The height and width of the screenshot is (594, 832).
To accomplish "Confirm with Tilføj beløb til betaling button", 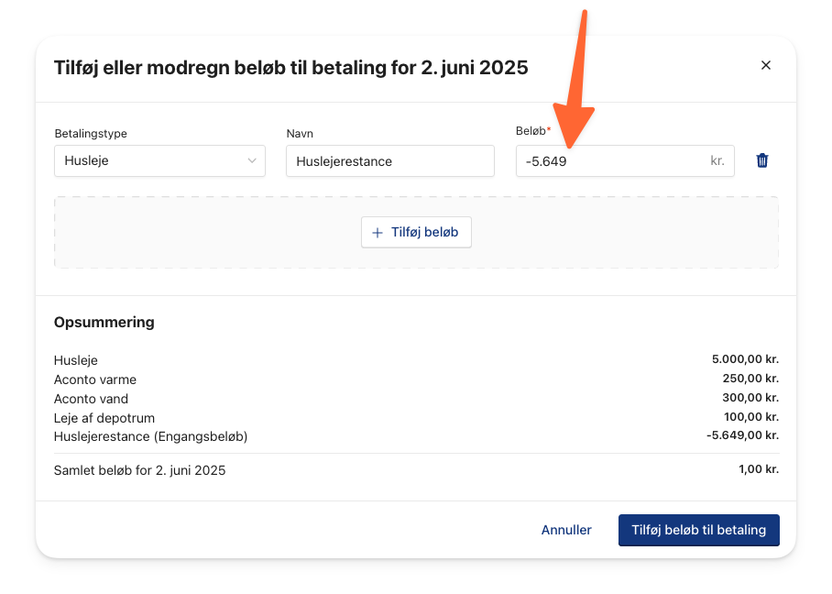I will tap(699, 530).
